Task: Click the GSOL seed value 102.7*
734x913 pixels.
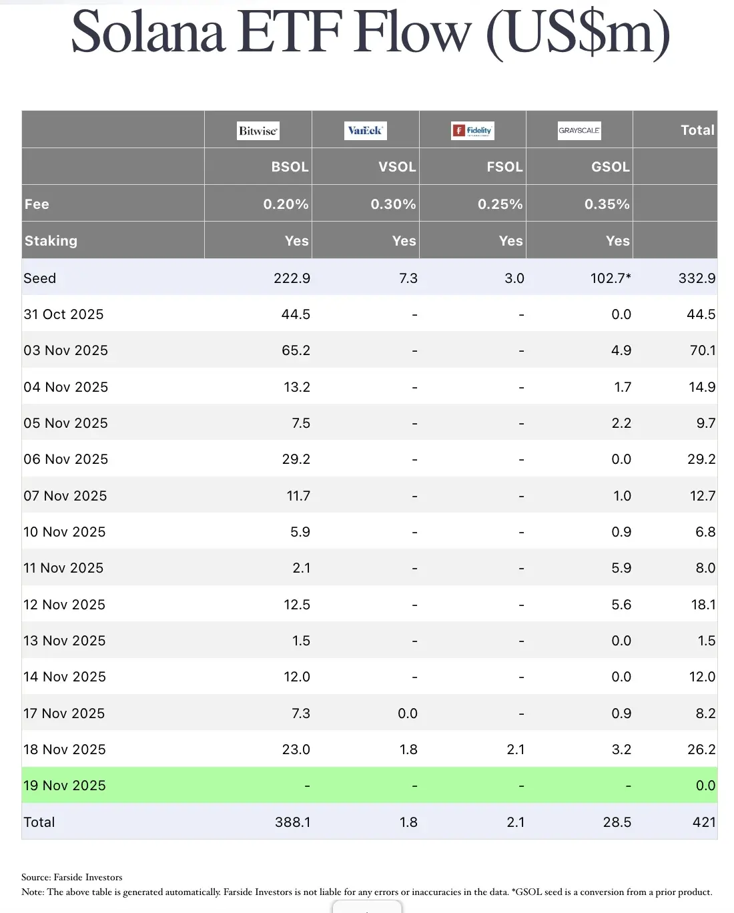Action: click(610, 278)
